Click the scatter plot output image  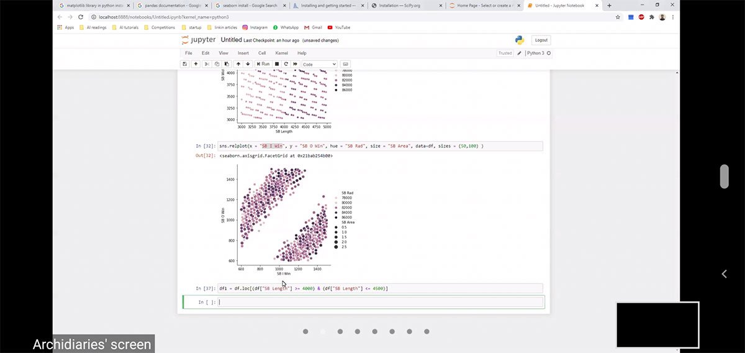coord(289,219)
